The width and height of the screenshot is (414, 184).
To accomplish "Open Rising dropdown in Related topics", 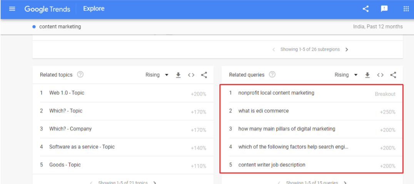I will pyautogui.click(x=157, y=75).
